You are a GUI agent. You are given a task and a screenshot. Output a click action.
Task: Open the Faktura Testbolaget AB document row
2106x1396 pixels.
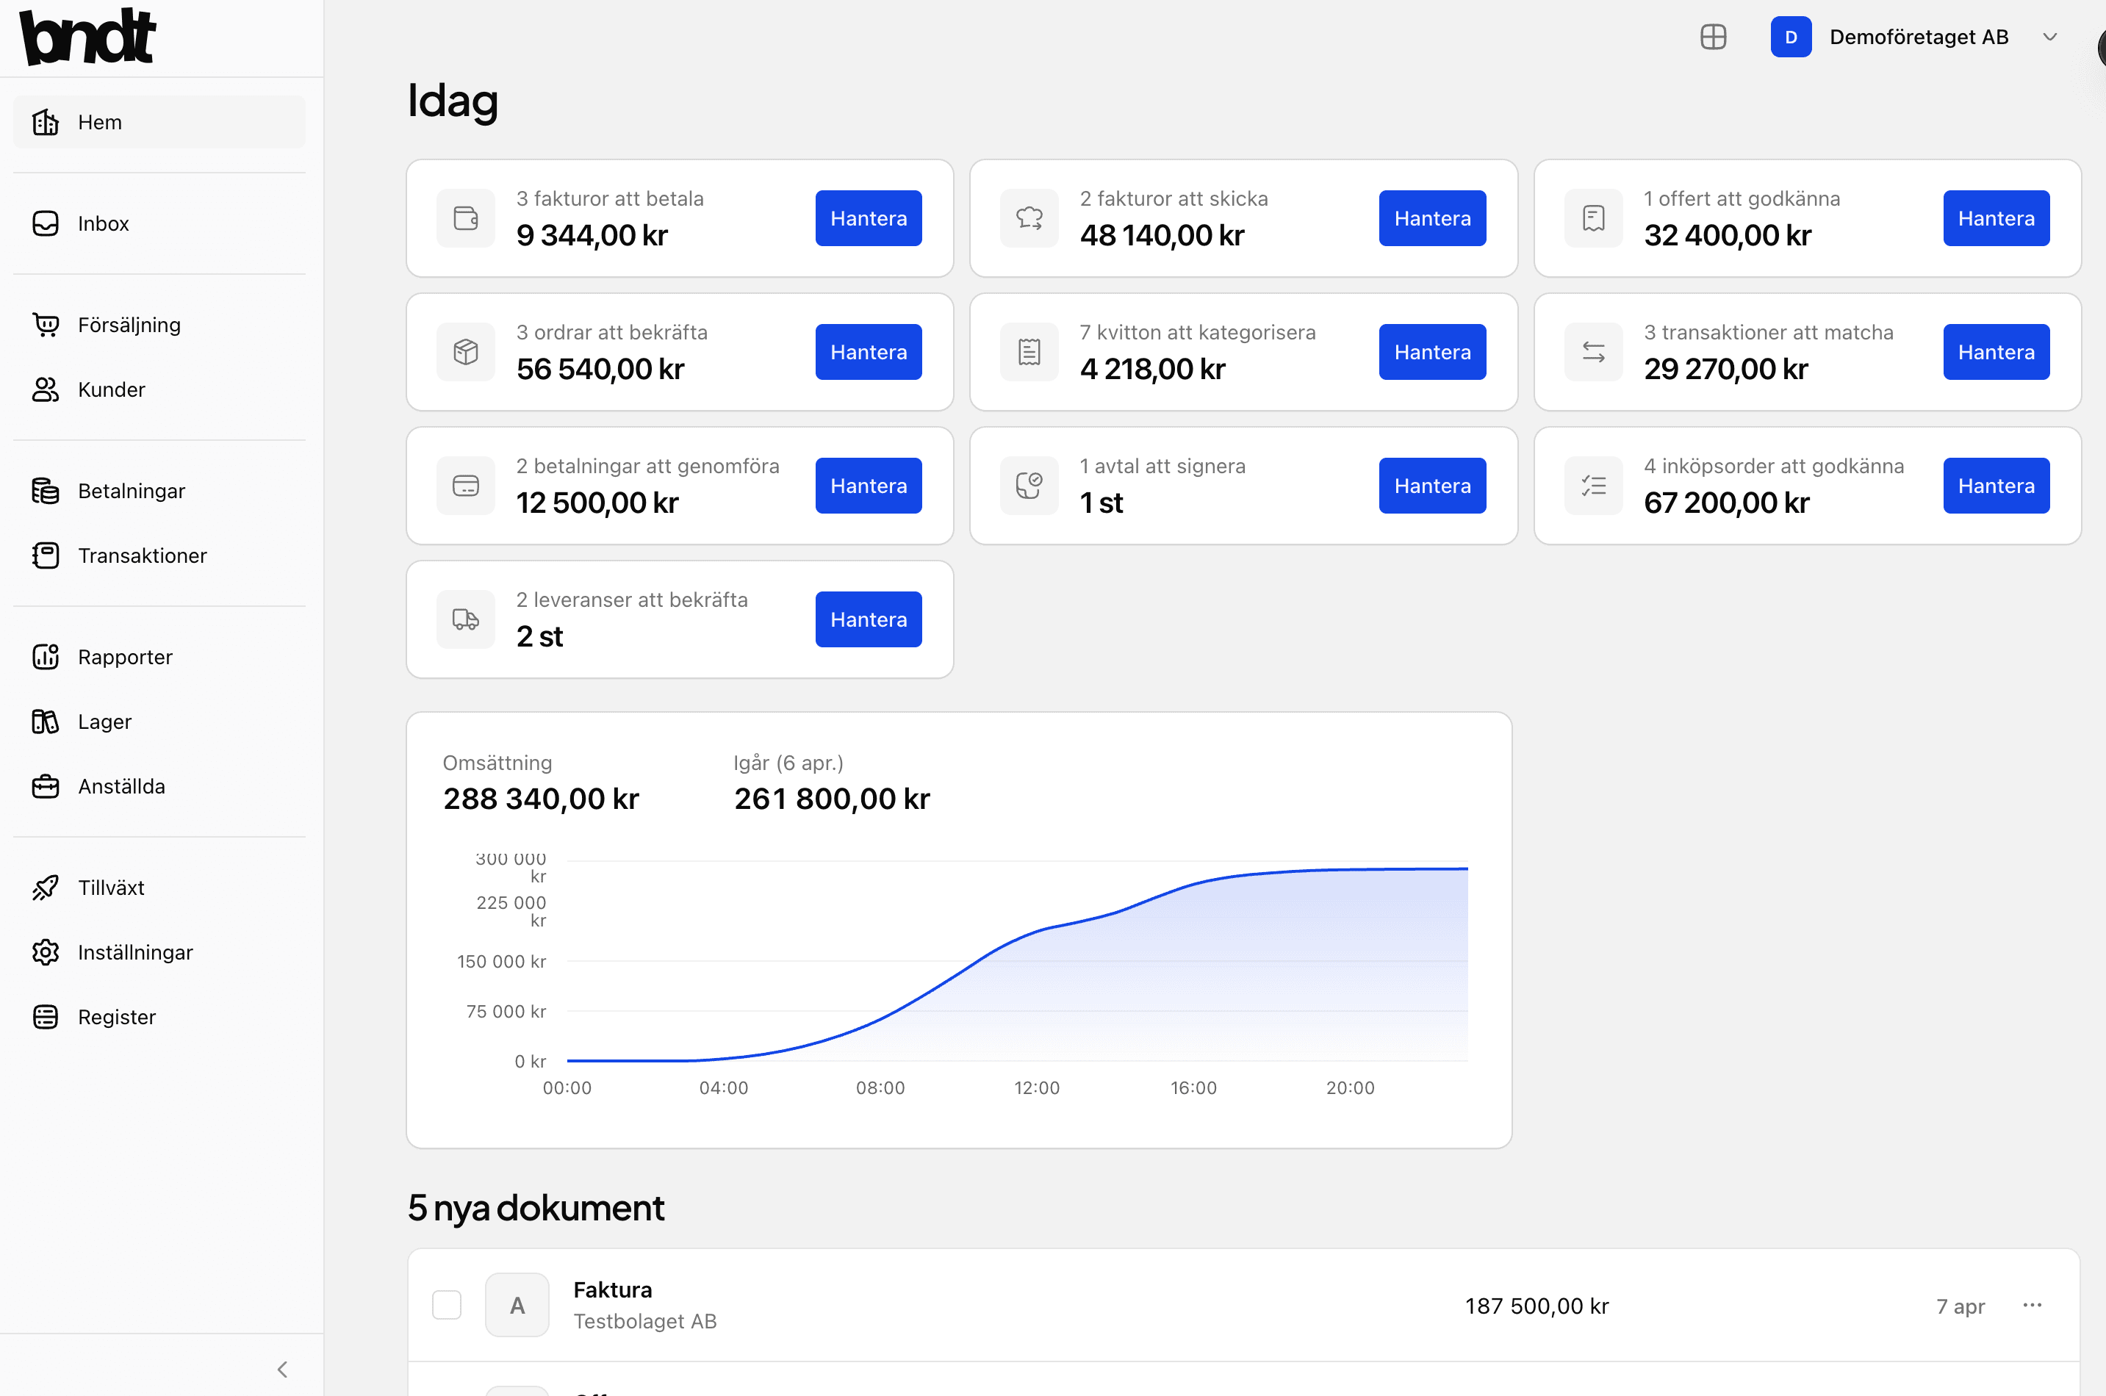[x=980, y=1305]
